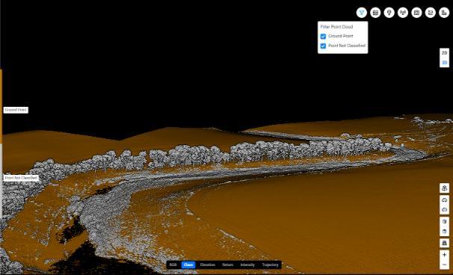Uncheck the Ground Point checkbox
453x275 pixels.
(323, 37)
